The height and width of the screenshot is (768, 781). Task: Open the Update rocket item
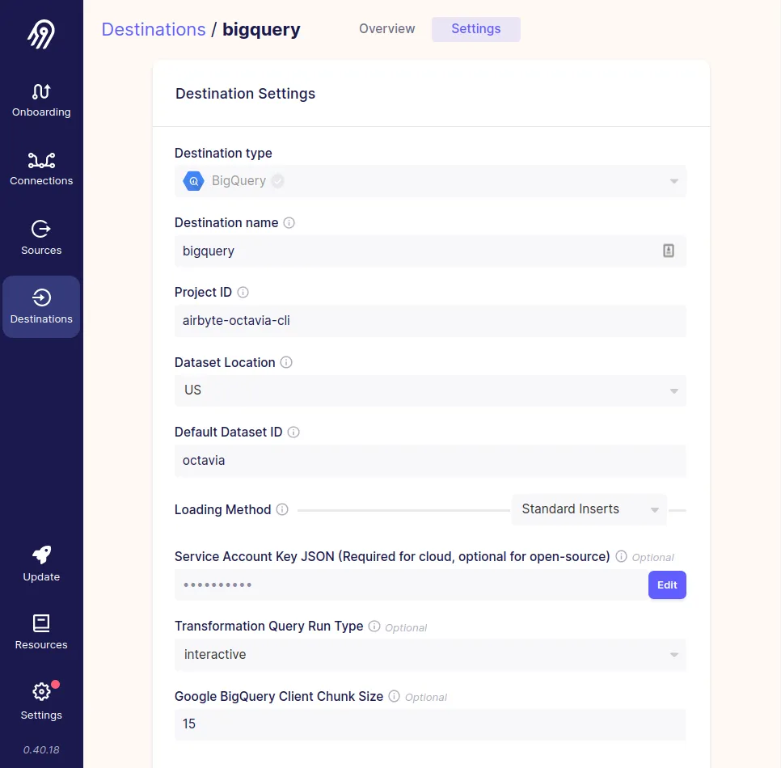tap(41, 563)
